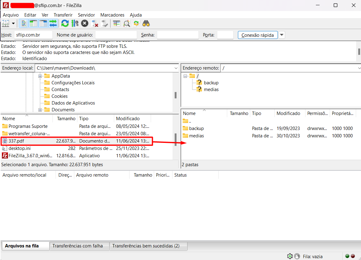Collapse the remote root folder node
The width and height of the screenshot is (361, 260).
coord(185,76)
